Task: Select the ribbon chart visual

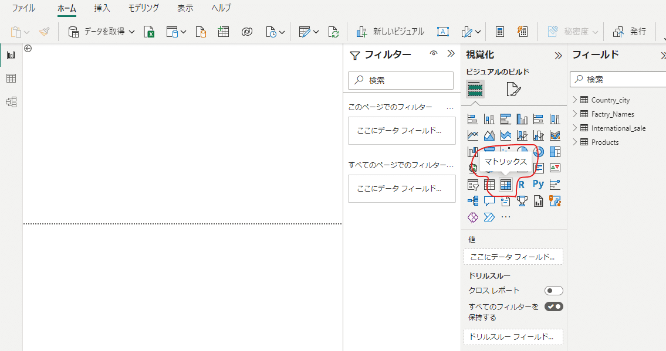Action: [x=555, y=135]
